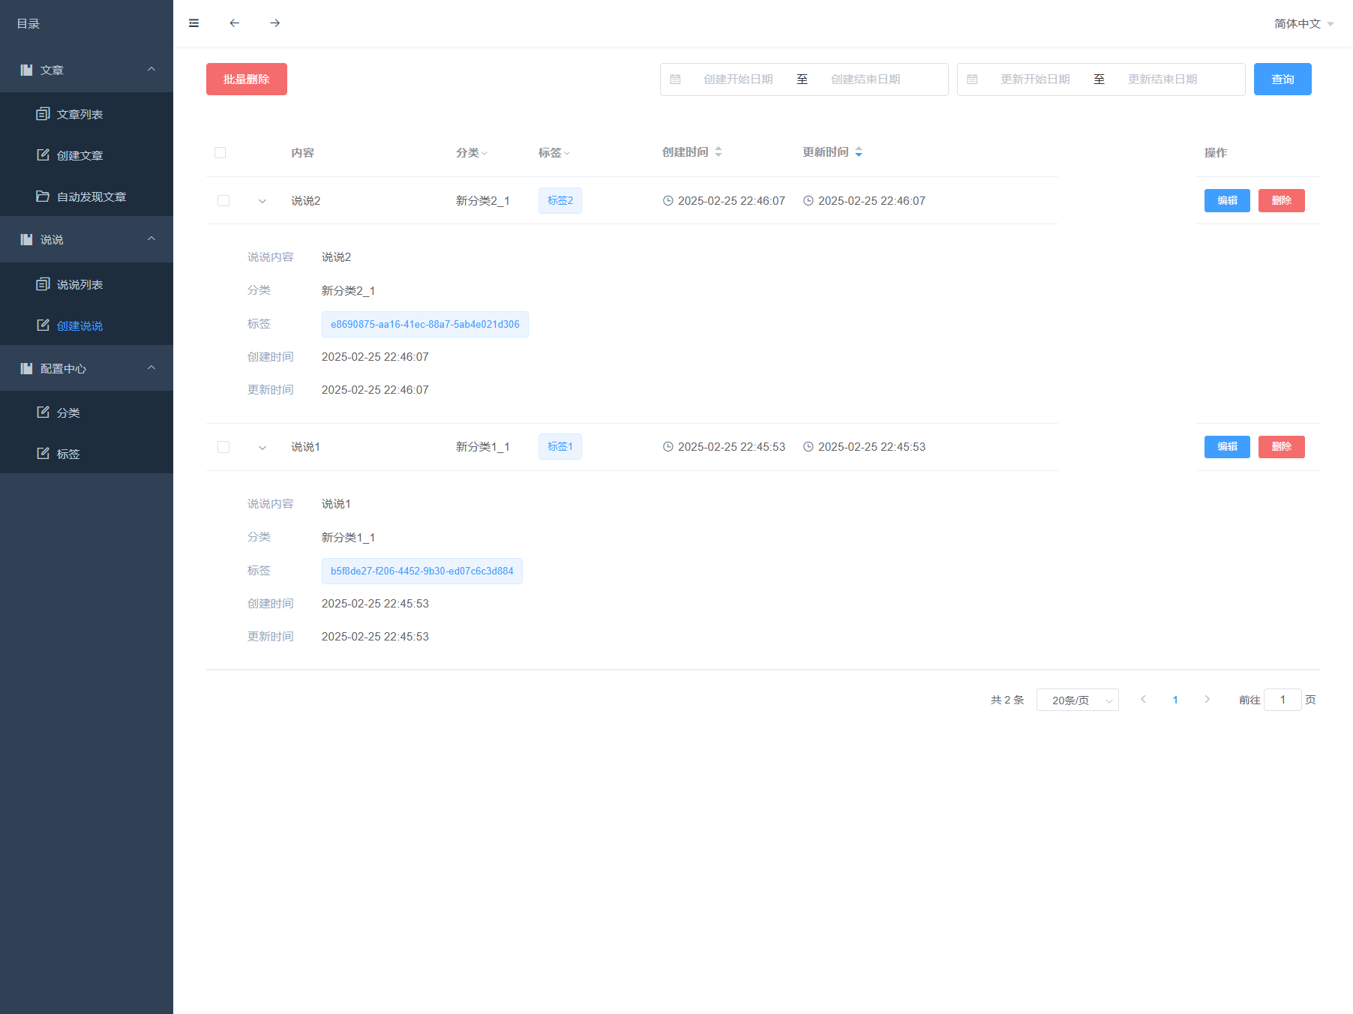The width and height of the screenshot is (1353, 1014).
Task: Check the 说说2 row checkbox
Action: click(x=223, y=200)
